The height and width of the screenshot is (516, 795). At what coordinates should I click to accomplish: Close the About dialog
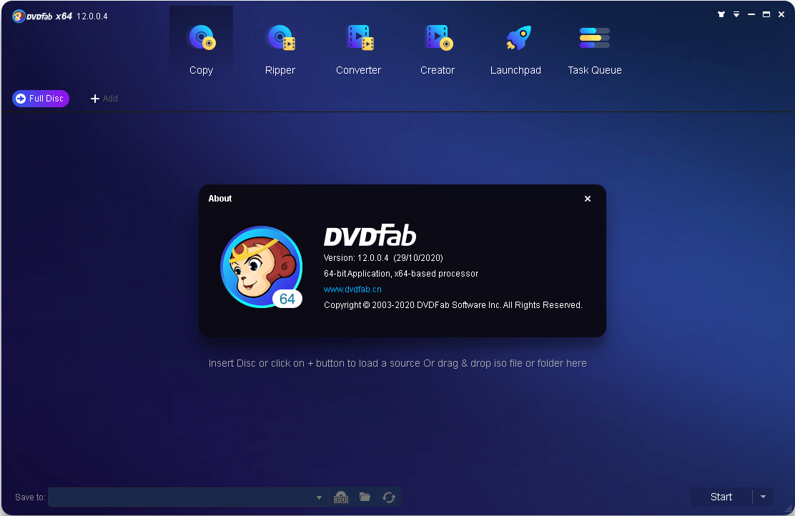click(x=587, y=199)
